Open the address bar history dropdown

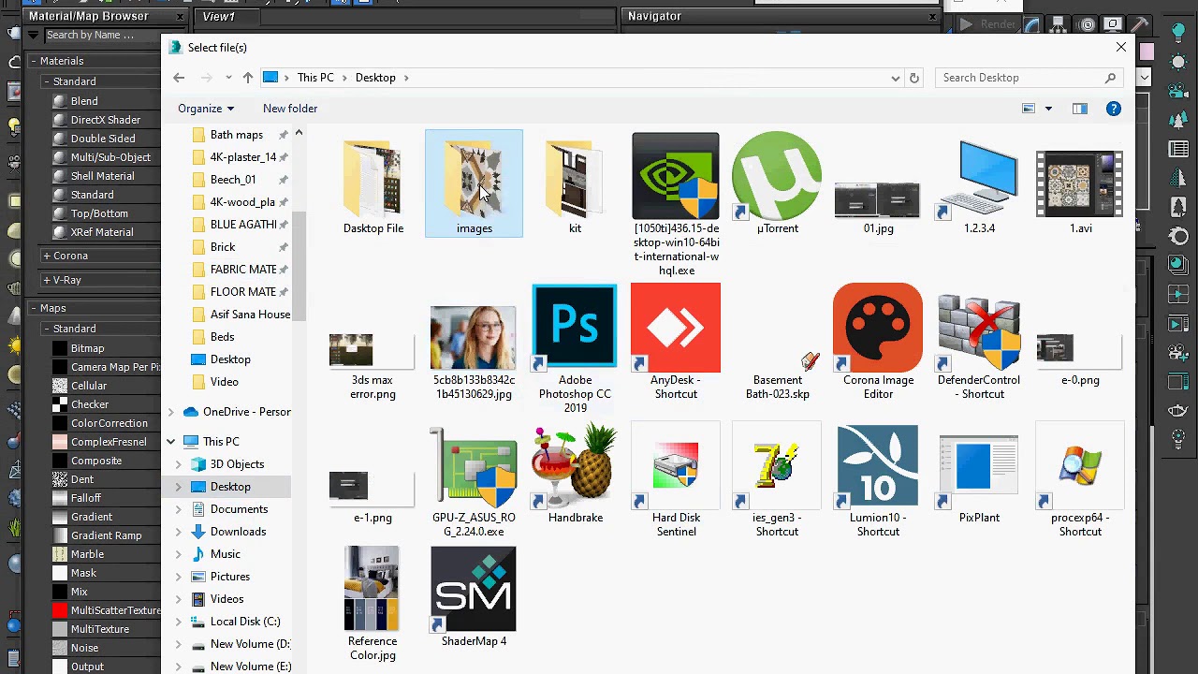tap(896, 78)
